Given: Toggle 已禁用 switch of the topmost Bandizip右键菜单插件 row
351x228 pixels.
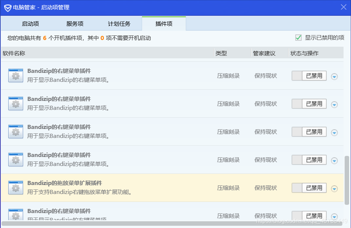Looking at the screenshot, I should click(309, 76).
